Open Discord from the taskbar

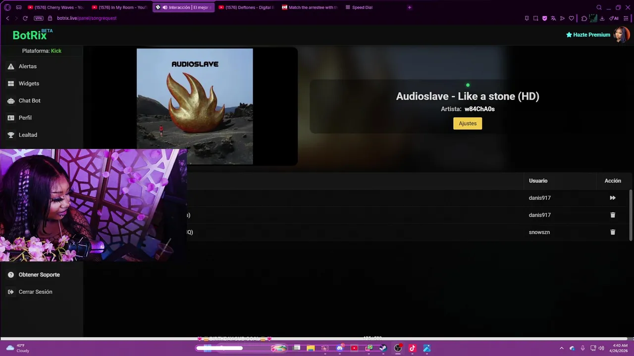[340, 348]
